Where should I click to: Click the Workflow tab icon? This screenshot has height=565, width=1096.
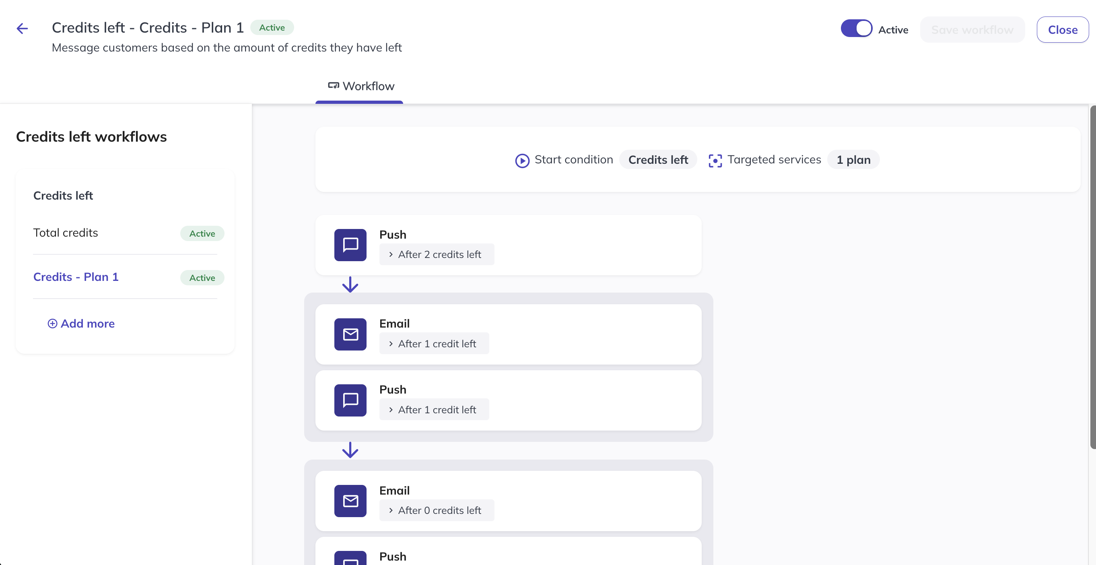[x=334, y=86]
